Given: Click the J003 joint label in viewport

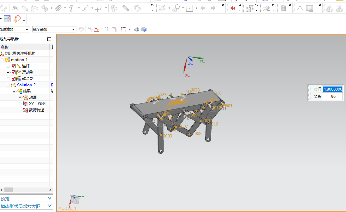Looking at the screenshot, I should (168, 136).
